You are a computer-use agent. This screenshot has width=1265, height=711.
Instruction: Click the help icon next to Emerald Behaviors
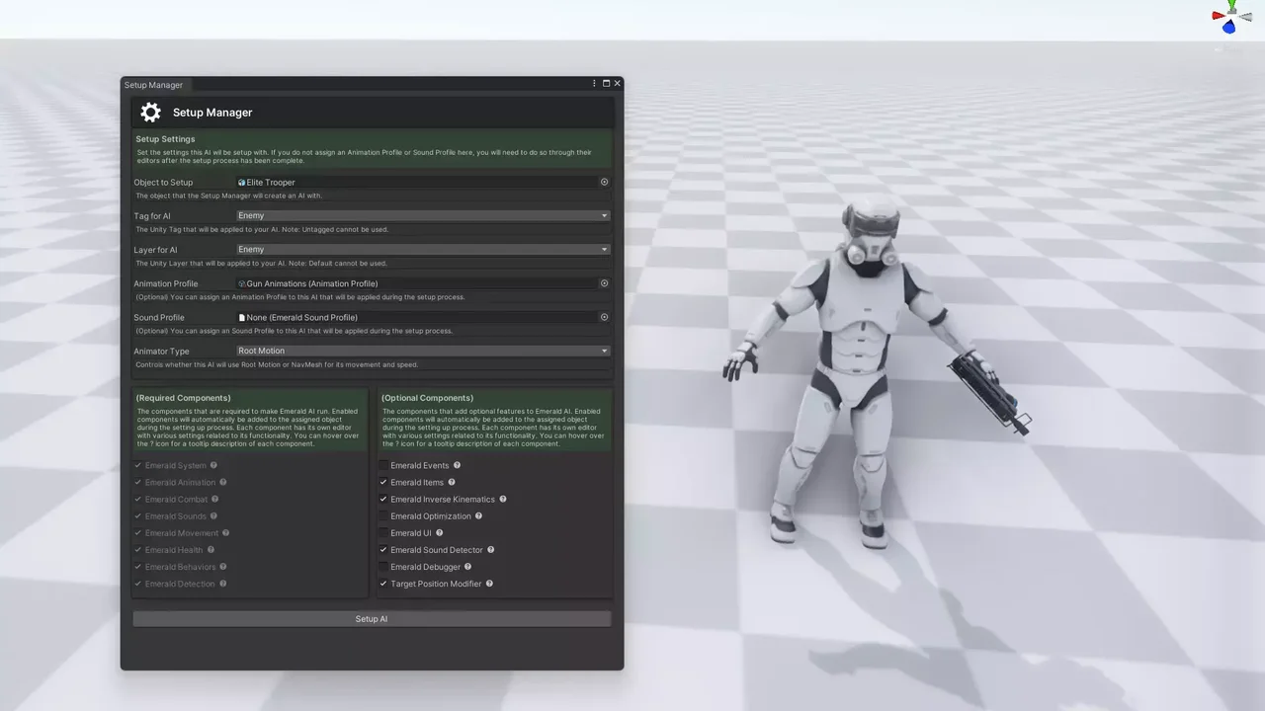pyautogui.click(x=224, y=566)
